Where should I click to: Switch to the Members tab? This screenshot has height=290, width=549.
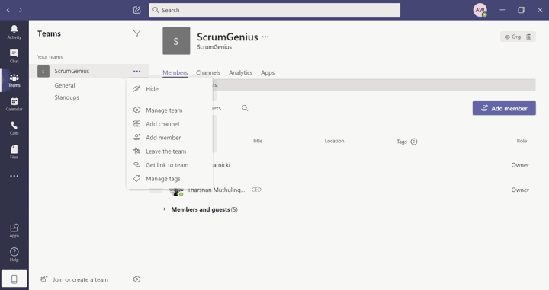pyautogui.click(x=175, y=72)
